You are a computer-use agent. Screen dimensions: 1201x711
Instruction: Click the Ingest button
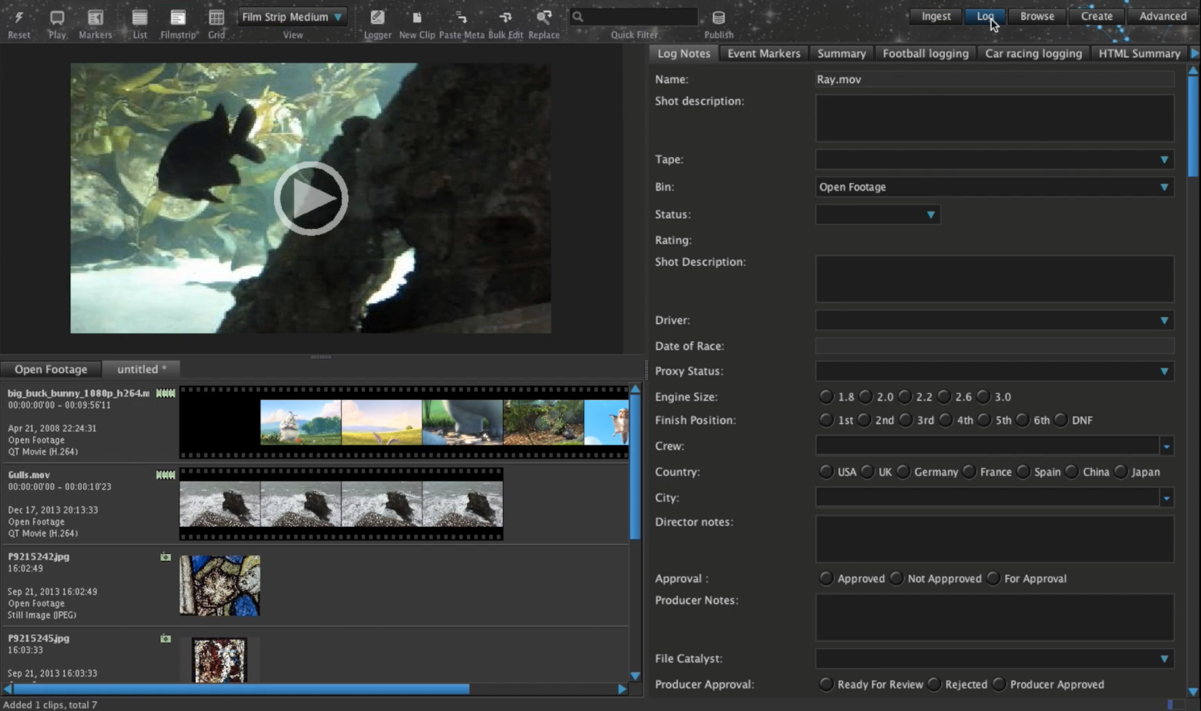tap(936, 16)
